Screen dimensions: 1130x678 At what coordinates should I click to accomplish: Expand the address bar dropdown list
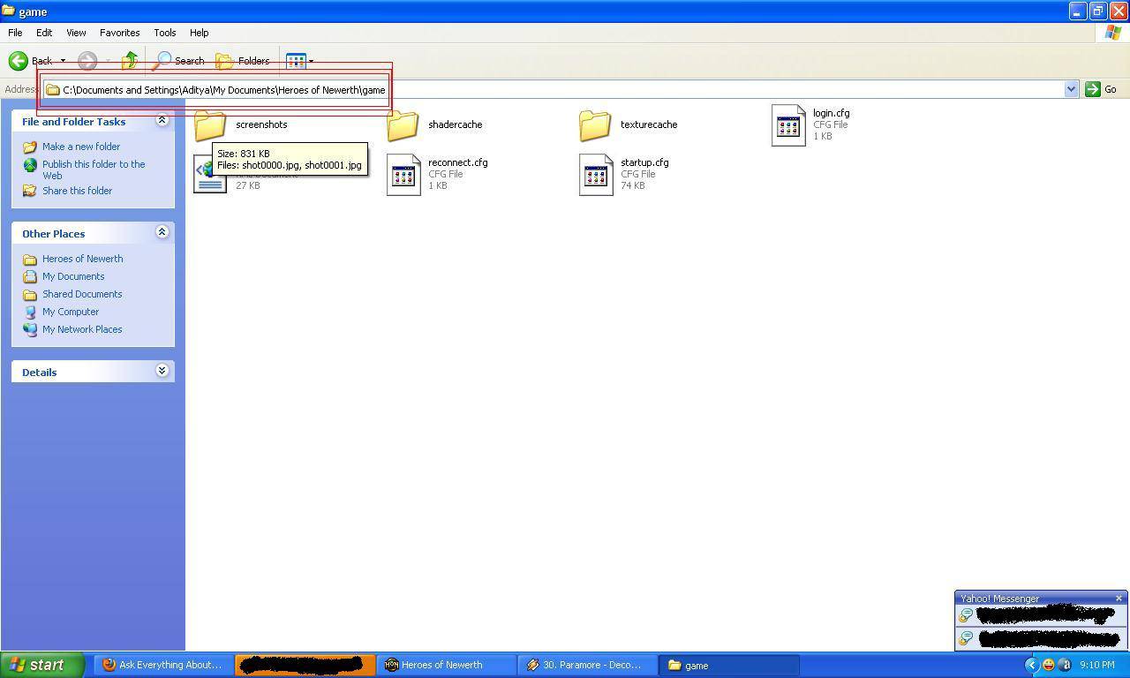point(1071,89)
